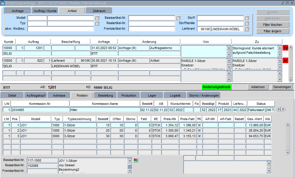
Task: Switch to the Zeitraum filter tab
Action: [x=99, y=11]
